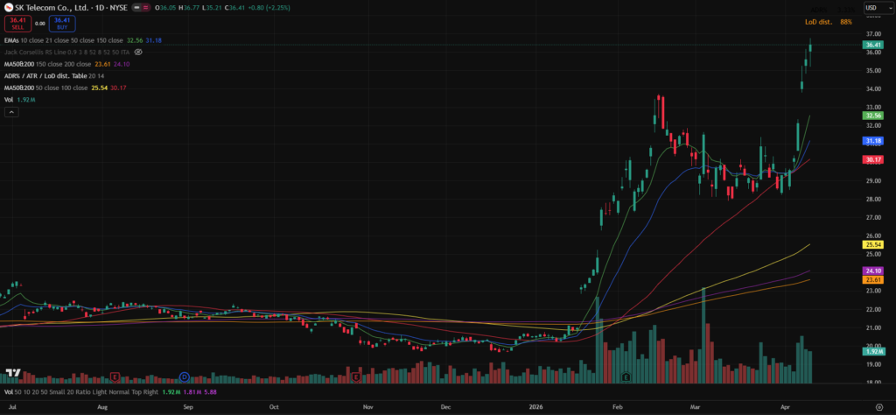Click the SK Telecom logo icon
Image resolution: width=896 pixels, height=415 pixels.
pyautogui.click(x=8, y=8)
